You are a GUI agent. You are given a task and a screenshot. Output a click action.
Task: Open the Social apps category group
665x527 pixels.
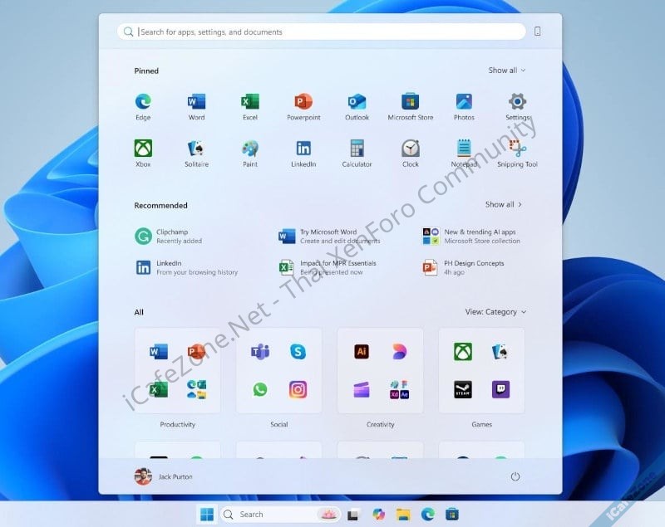tap(278, 369)
